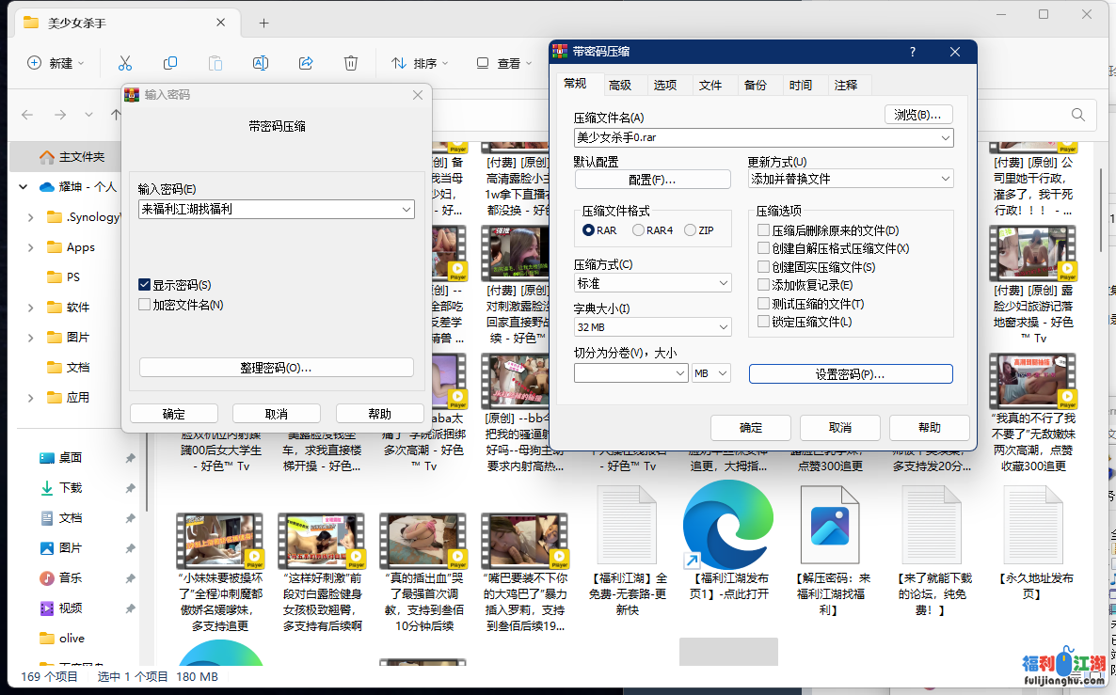Click the Delete trash icon

(351, 63)
